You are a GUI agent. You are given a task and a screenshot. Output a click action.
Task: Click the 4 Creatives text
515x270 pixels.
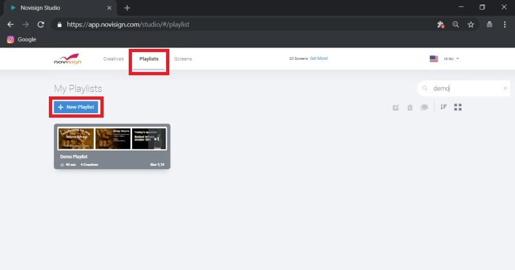click(x=89, y=165)
